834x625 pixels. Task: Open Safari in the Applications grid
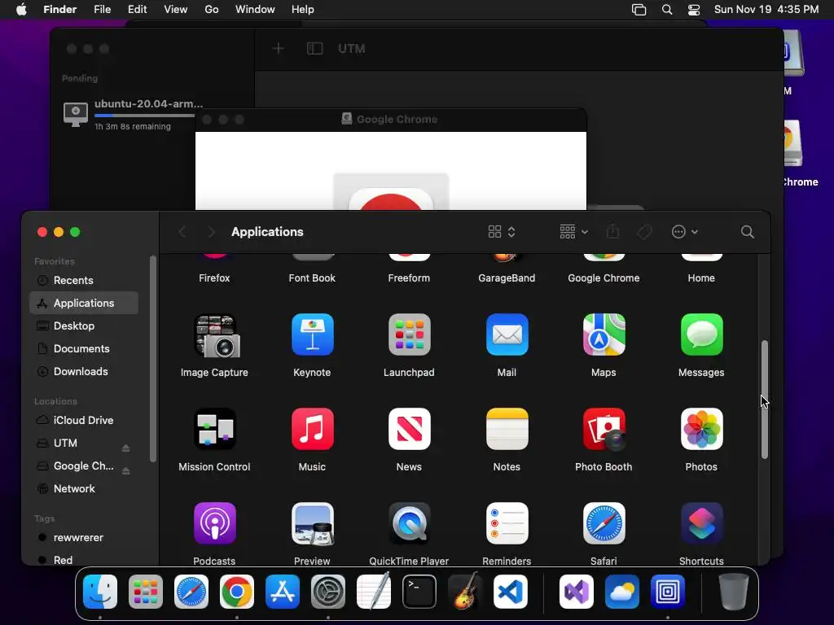(604, 523)
